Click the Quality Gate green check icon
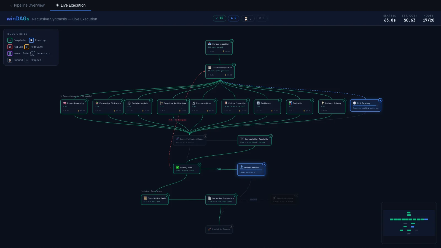This screenshot has height=248, width=441. click(x=178, y=167)
